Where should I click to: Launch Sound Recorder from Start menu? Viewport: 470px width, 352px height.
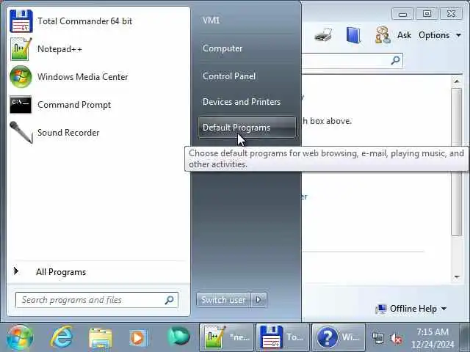click(x=98, y=133)
